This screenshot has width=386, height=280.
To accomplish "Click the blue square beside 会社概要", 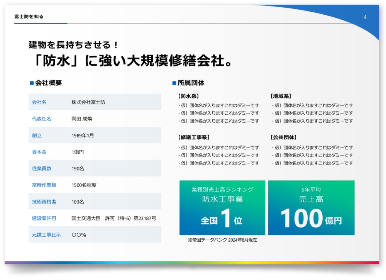I will (32, 83).
